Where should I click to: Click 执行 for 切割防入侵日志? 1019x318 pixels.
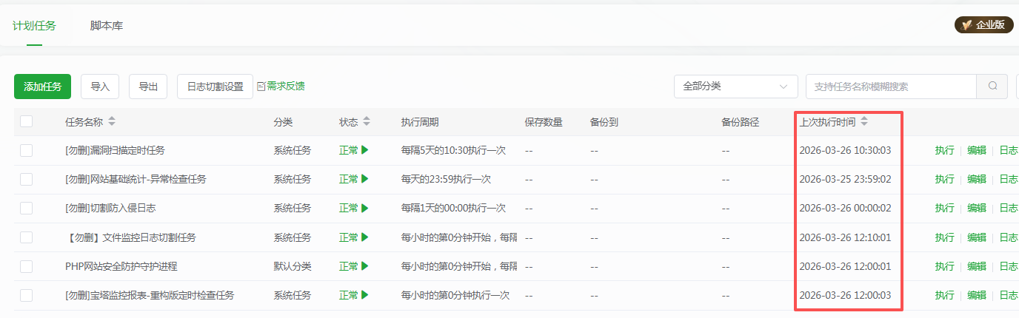pos(944,208)
